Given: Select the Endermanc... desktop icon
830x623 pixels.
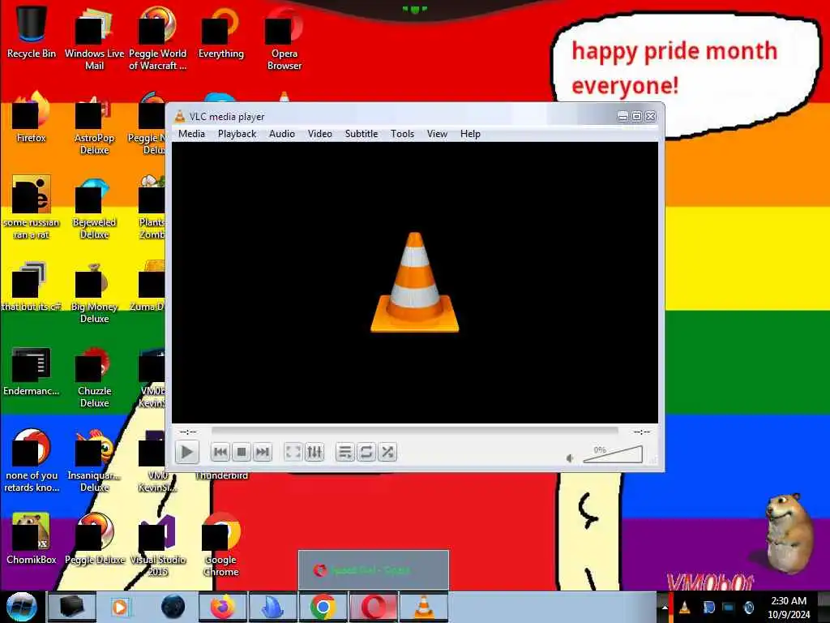Looking at the screenshot, I should pos(32,371).
